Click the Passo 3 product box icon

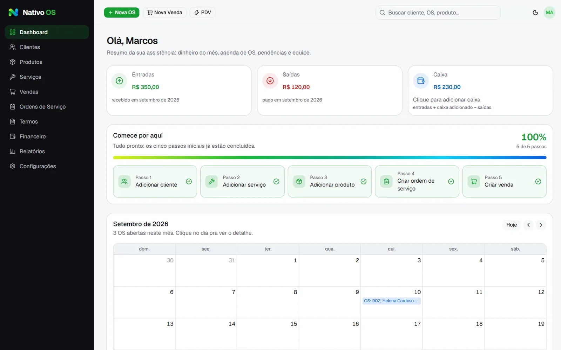tap(299, 181)
